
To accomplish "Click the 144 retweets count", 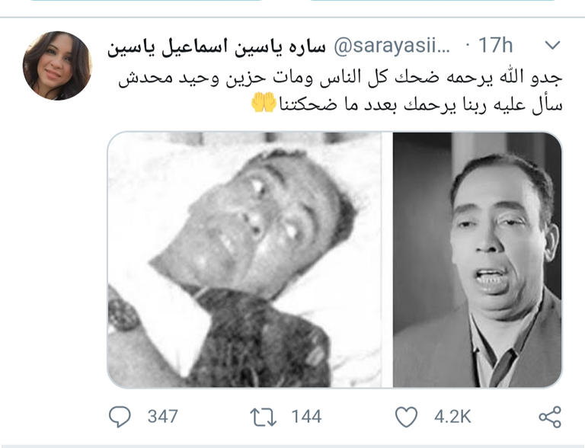I will tap(306, 417).
